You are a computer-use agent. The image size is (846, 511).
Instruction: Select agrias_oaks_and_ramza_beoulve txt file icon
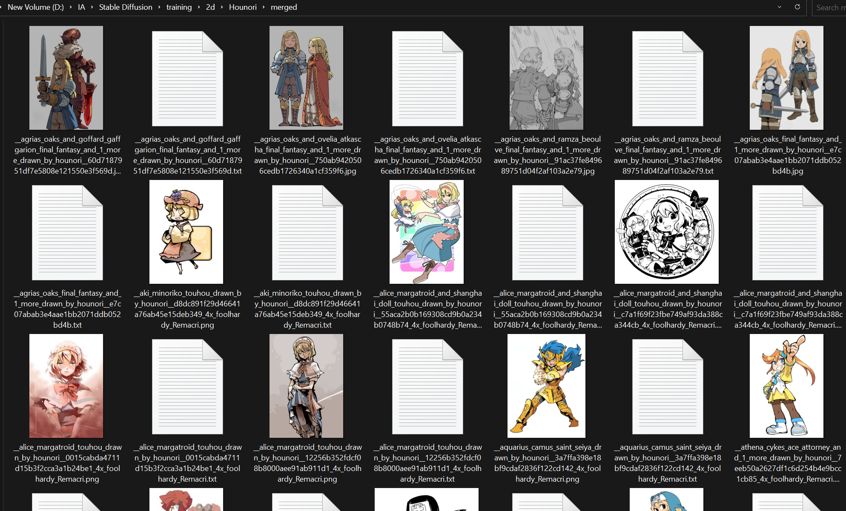pos(668,79)
